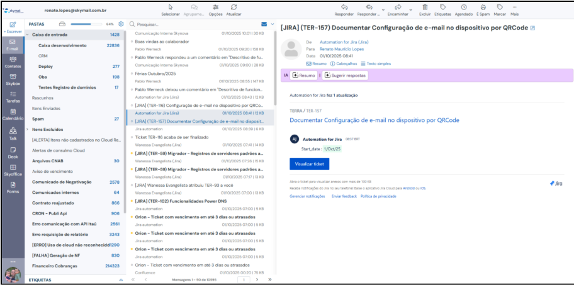Open Contatos in the left sidebar
The image size is (574, 285).
tap(13, 62)
